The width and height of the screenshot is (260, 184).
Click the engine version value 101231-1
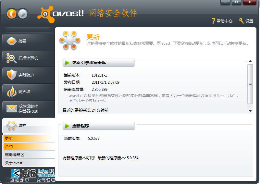[99, 75]
